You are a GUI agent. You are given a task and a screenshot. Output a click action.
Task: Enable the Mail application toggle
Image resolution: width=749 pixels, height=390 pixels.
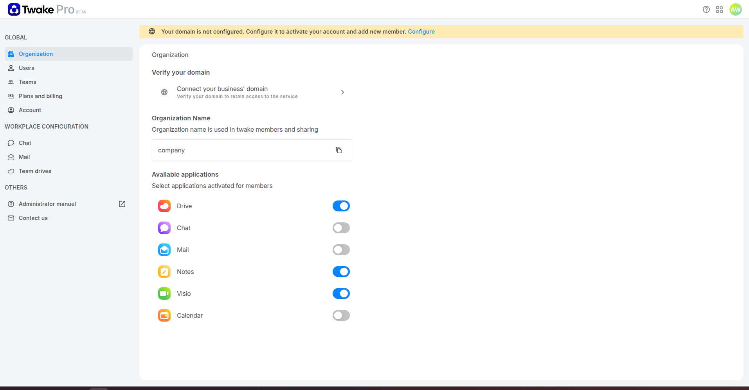coord(341,250)
